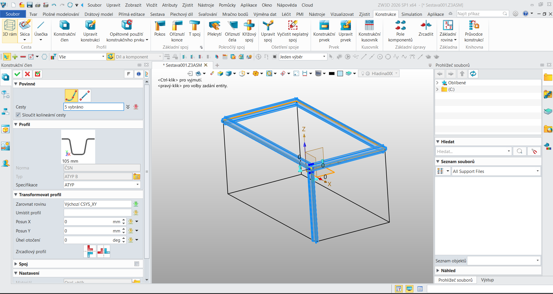The image size is (553, 294).
Task: Click the refresh icon in Prohlížeč souborů
Action: click(473, 74)
